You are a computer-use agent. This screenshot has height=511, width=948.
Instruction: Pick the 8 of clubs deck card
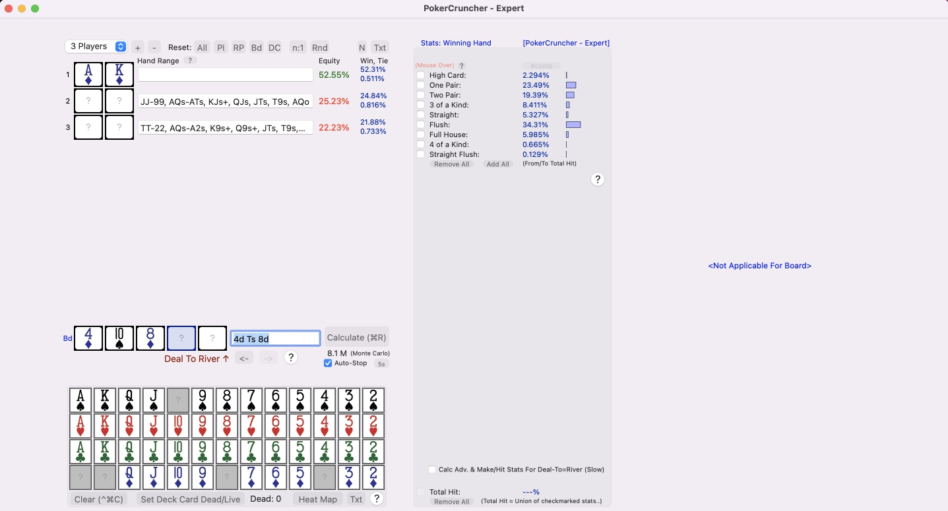[227, 452]
